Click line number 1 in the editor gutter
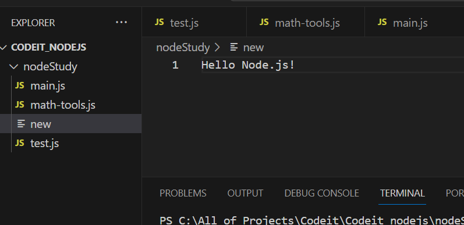 click(175, 65)
